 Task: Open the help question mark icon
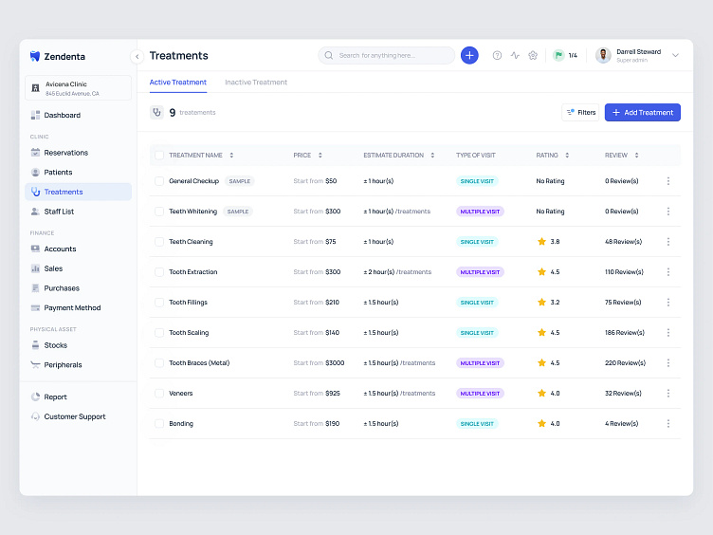497,55
